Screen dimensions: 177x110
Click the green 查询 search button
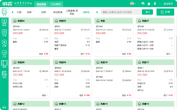coord(147,12)
